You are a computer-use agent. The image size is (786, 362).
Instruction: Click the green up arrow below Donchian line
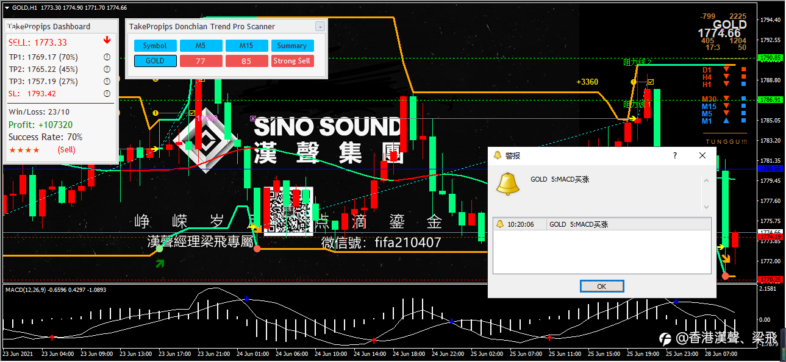point(160,263)
